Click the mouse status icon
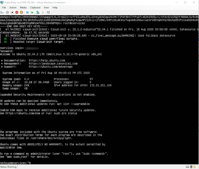 (x=191, y=167)
